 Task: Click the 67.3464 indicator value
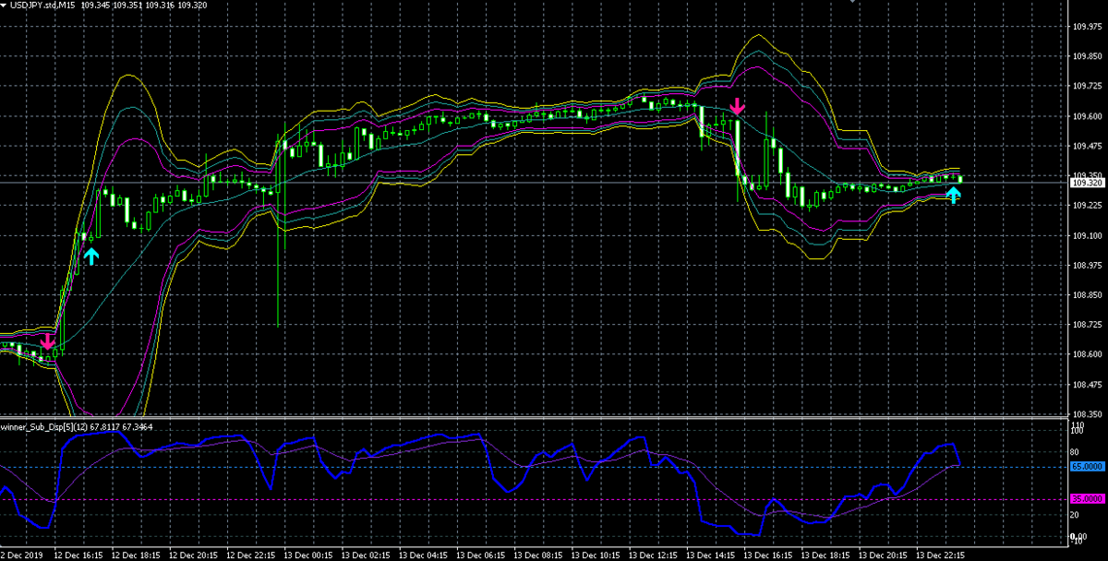pyautogui.click(x=136, y=426)
